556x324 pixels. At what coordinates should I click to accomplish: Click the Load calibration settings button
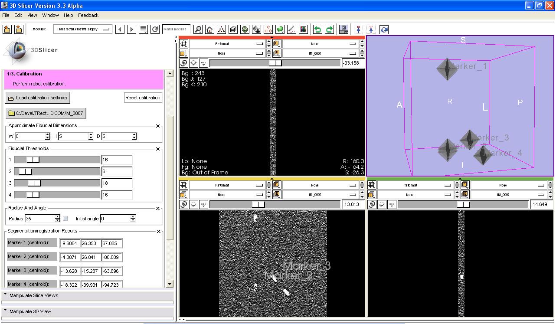[38, 98]
